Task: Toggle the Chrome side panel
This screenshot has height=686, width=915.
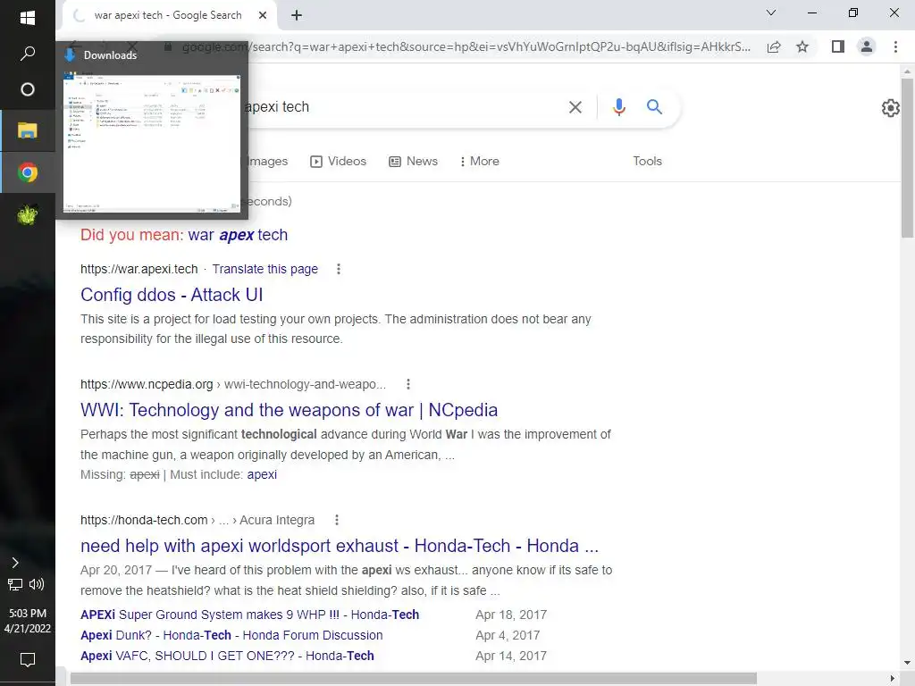Action: click(x=838, y=46)
